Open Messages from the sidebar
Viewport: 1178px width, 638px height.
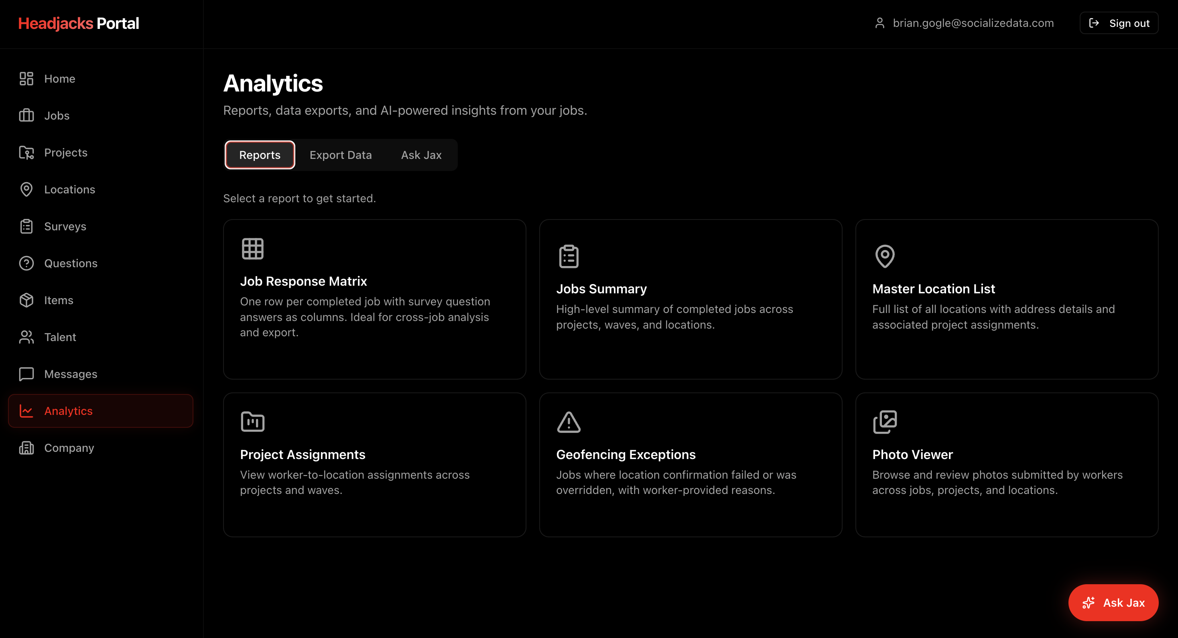(x=101, y=374)
